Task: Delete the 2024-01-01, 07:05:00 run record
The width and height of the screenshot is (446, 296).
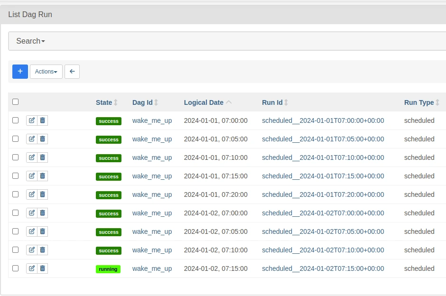Action: [x=42, y=139]
